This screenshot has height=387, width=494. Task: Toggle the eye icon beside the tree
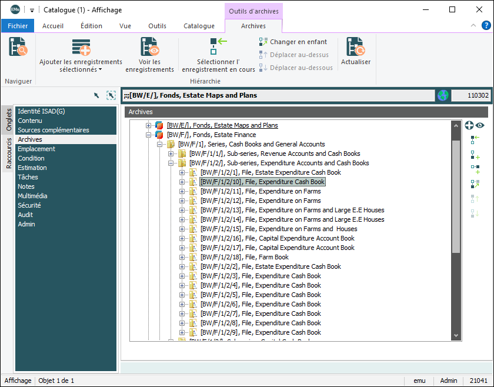coord(480,125)
